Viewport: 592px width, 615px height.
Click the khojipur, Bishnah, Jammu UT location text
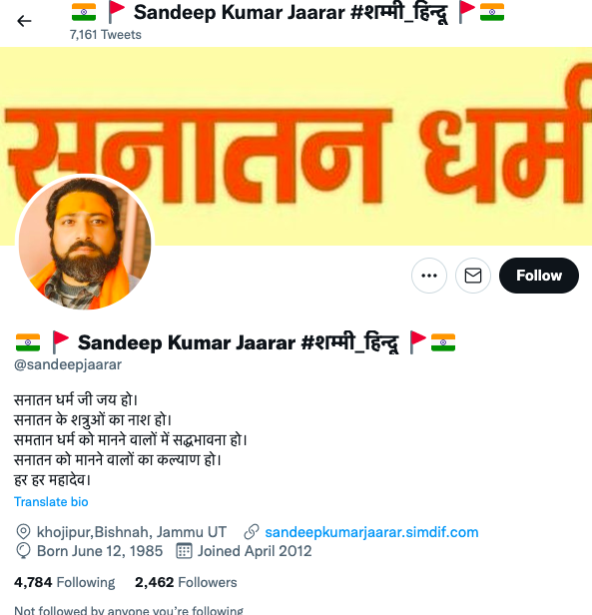132,532
